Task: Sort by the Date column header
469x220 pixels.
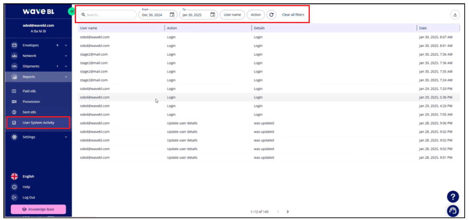Action: coord(423,28)
